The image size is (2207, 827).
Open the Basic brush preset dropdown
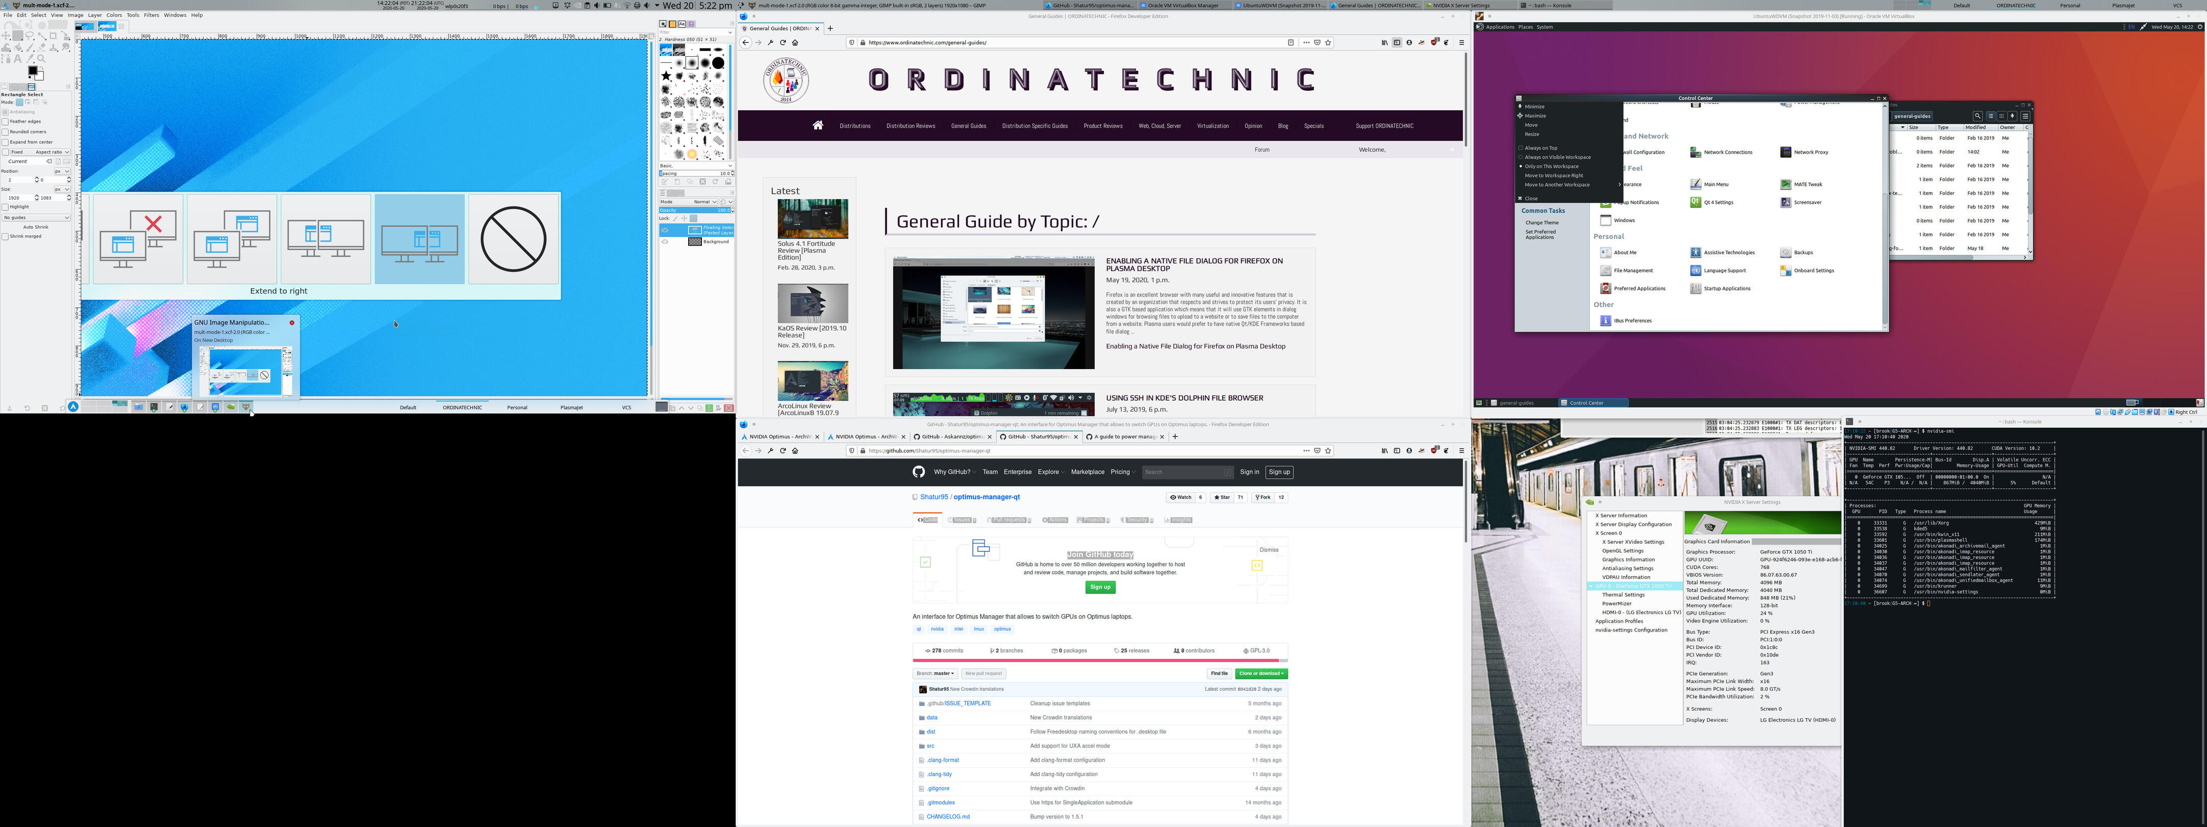(x=696, y=166)
